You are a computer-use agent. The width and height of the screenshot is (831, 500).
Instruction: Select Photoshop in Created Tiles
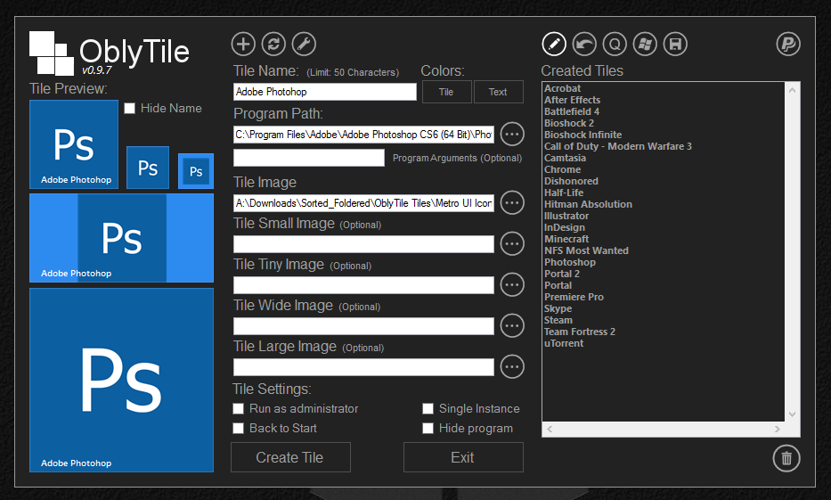point(570,262)
